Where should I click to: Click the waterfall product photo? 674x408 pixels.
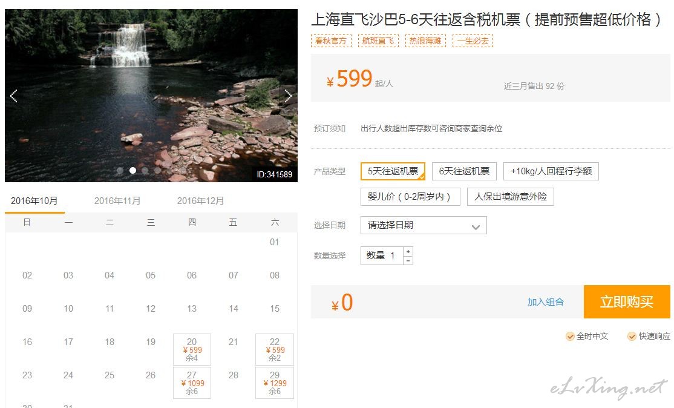click(x=151, y=96)
